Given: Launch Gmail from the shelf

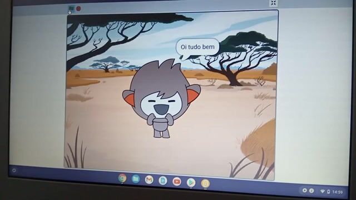Looking at the screenshot, I should [x=149, y=180].
